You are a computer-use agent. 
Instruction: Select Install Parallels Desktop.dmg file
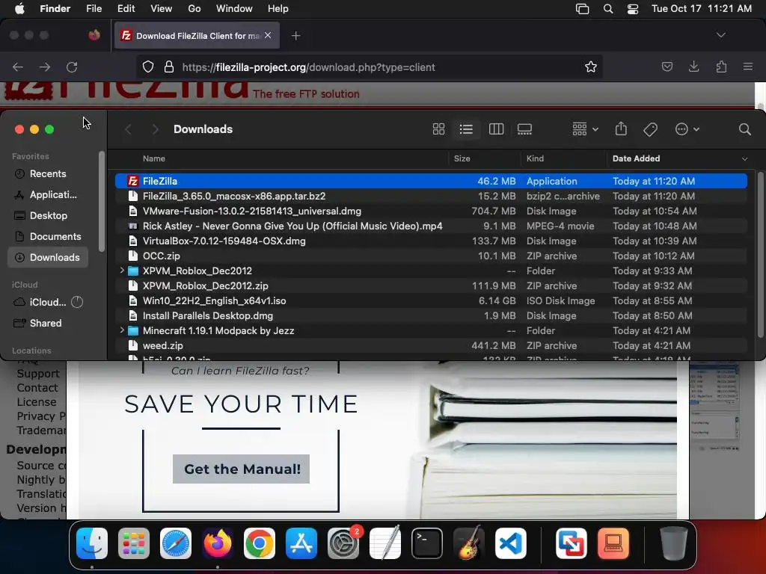pos(431,316)
